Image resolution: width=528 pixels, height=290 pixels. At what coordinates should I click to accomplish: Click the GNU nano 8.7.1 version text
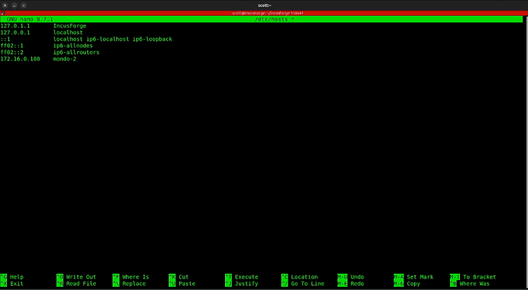point(30,20)
